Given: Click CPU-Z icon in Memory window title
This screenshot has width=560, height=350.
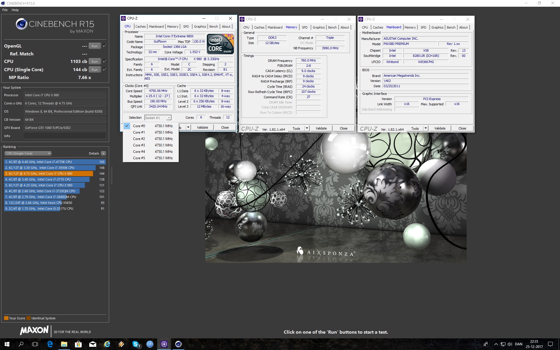Looking at the screenshot, I should click(x=242, y=19).
